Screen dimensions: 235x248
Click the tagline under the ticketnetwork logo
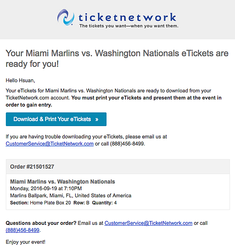(129, 26)
